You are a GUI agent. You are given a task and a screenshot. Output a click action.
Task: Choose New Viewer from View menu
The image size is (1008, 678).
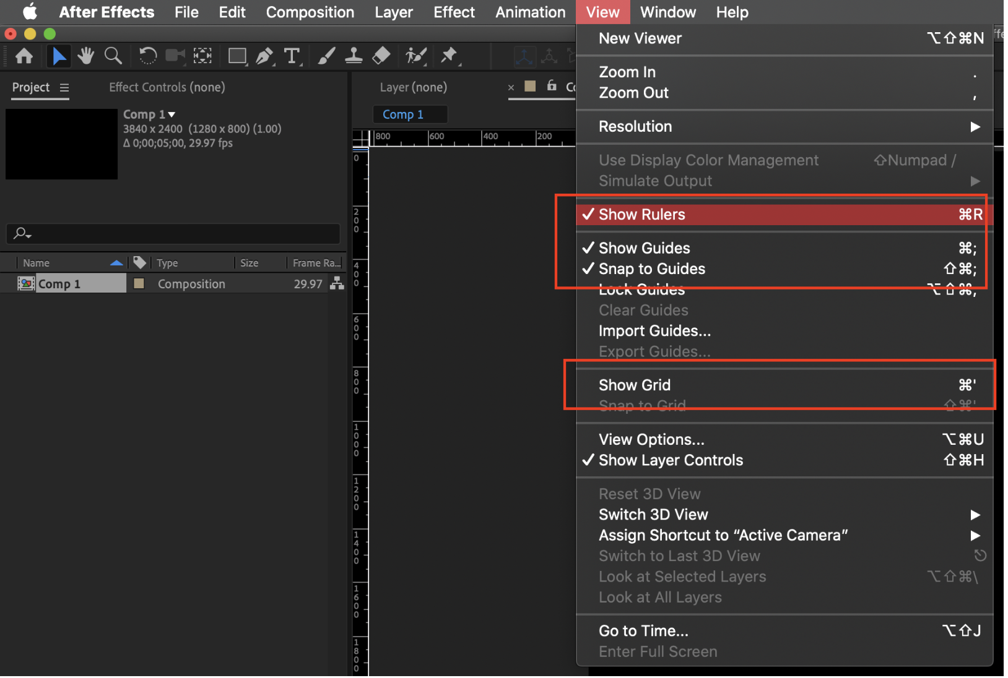(784, 38)
